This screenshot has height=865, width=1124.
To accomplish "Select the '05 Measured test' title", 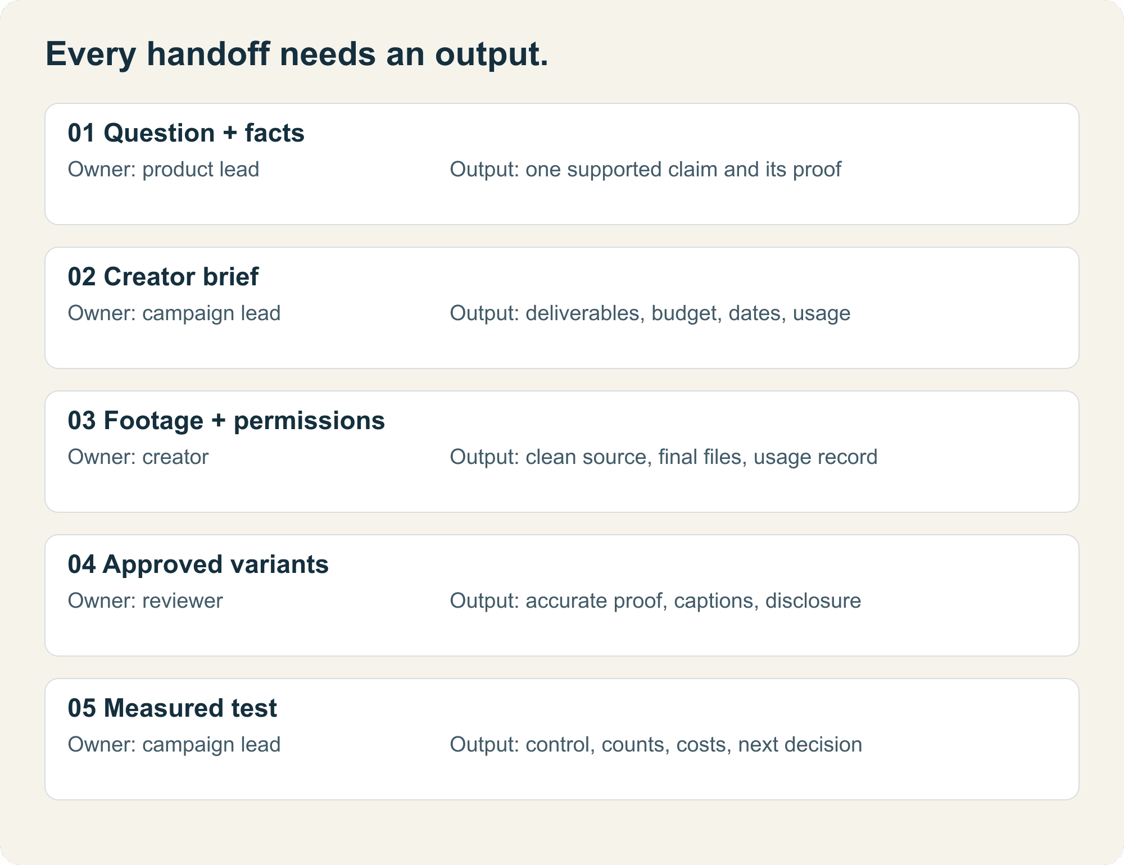I will (x=172, y=708).
